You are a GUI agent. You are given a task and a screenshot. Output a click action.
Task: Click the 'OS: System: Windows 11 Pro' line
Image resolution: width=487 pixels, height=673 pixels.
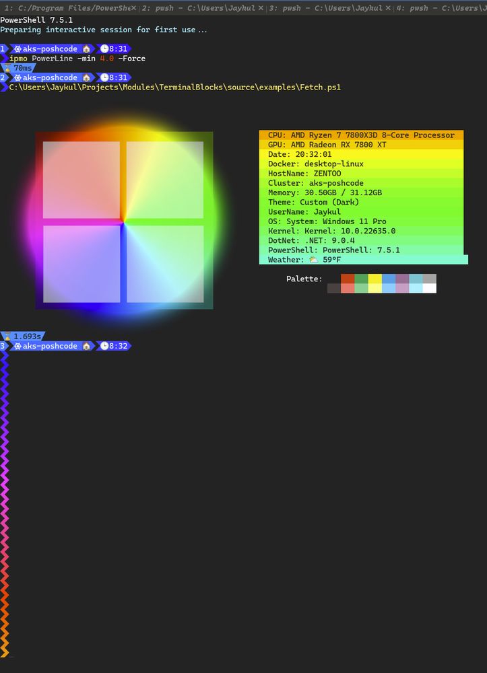pos(361,221)
